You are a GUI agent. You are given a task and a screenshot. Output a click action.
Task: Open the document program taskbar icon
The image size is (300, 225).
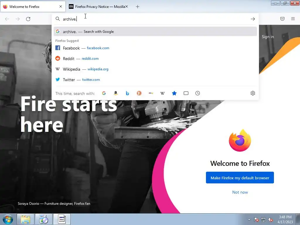[x=62, y=219]
